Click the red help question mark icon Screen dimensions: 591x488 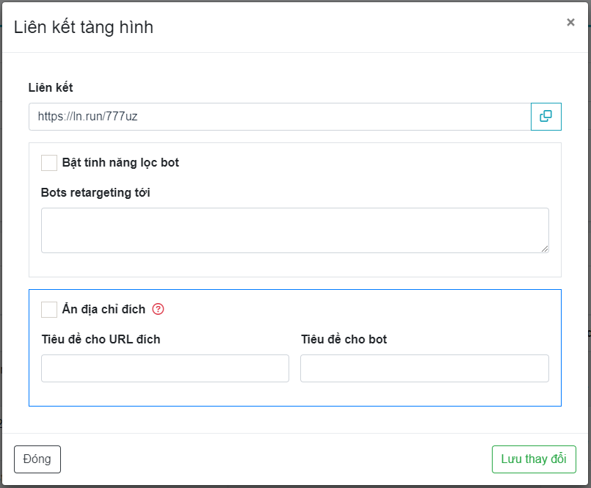(158, 309)
